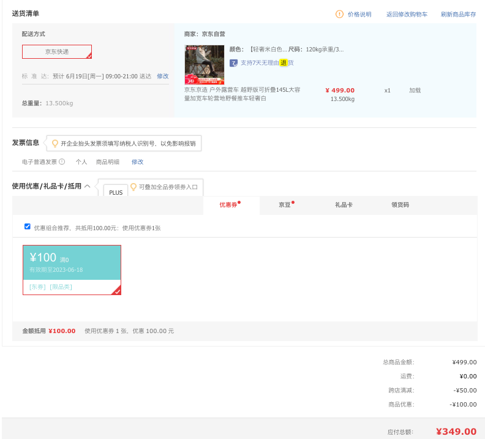The height and width of the screenshot is (439, 485).
Task: Click [限品类] tag on coupon
Action: point(61,287)
